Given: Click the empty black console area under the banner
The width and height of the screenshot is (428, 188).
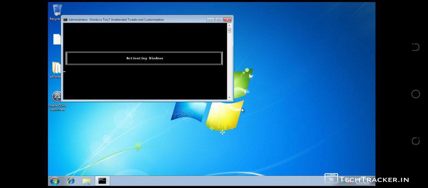Looking at the screenshot, I should click(x=144, y=82).
